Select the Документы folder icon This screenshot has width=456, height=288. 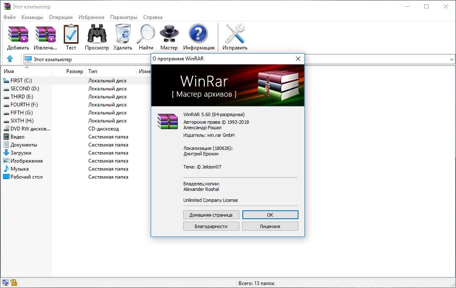pos(6,144)
